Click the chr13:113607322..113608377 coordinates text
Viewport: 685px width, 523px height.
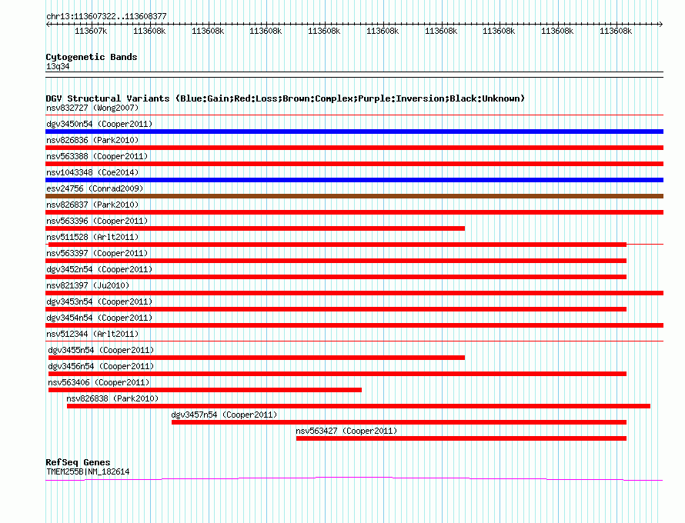pos(106,17)
